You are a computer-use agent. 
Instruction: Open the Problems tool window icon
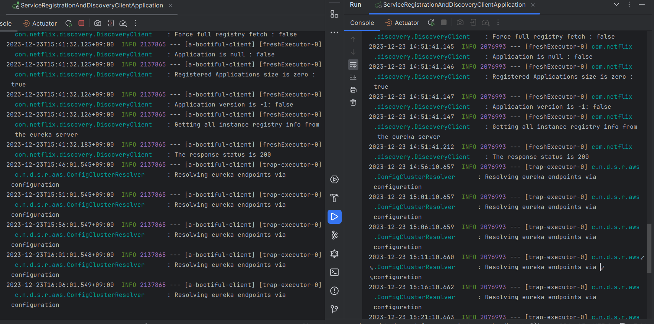click(334, 291)
